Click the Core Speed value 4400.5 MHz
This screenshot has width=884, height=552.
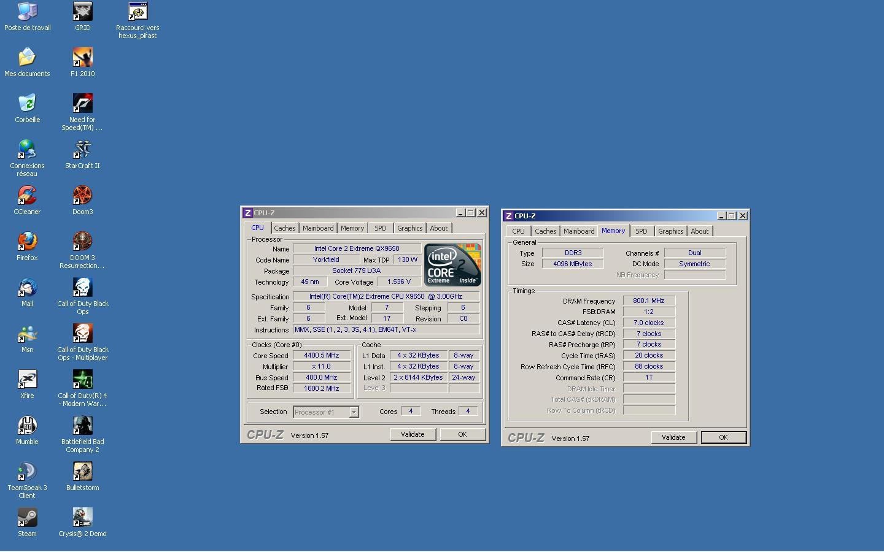(x=322, y=356)
